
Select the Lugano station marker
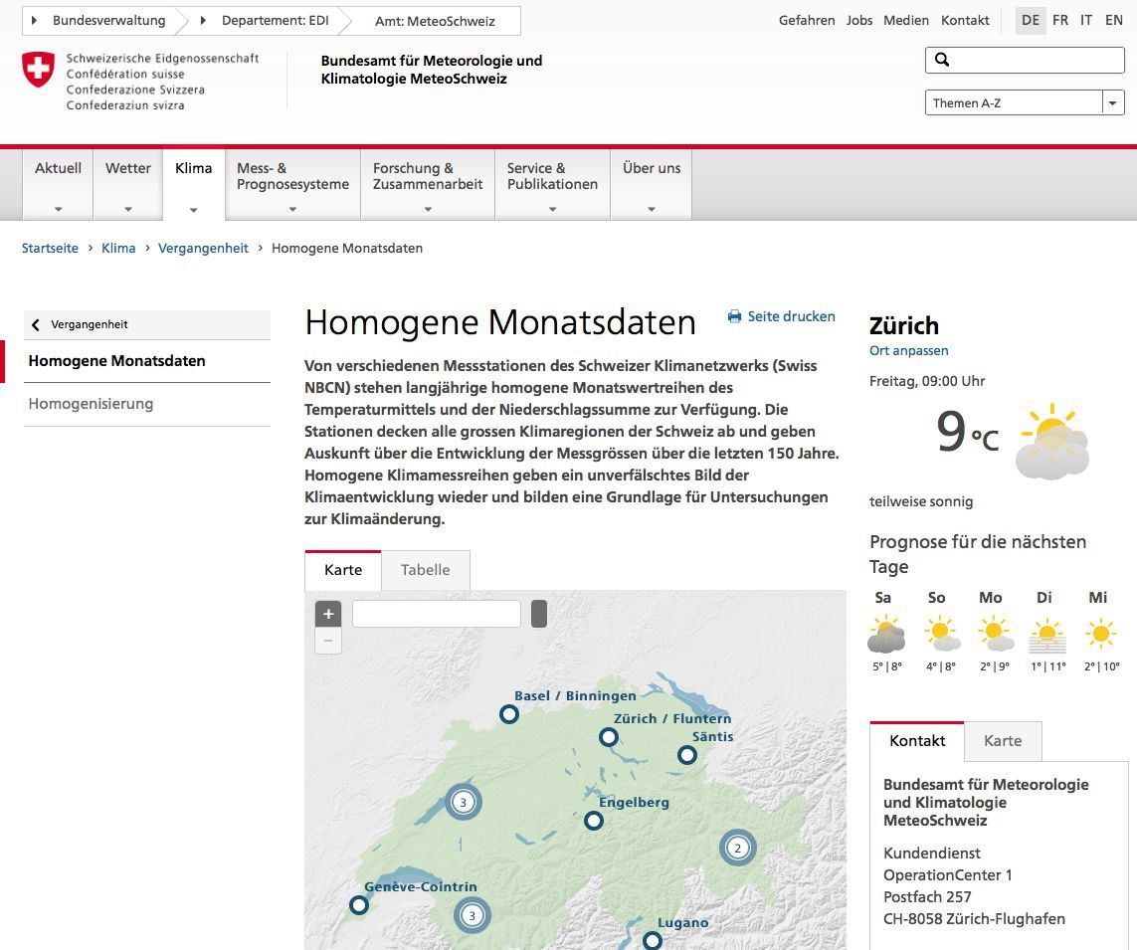click(x=654, y=939)
